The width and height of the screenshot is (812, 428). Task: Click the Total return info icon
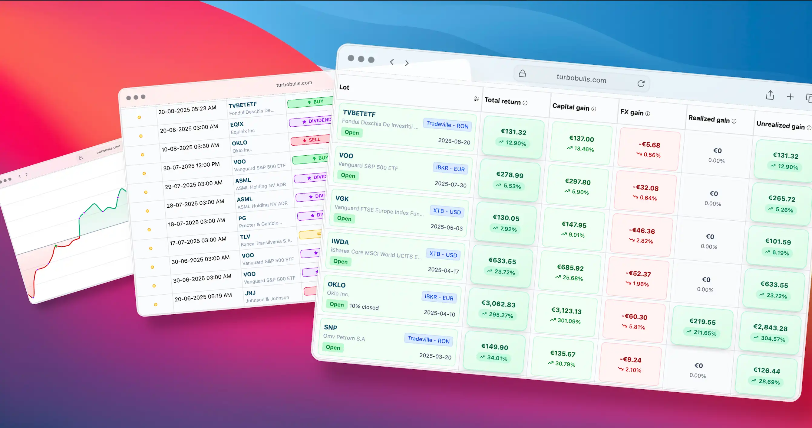[525, 103]
